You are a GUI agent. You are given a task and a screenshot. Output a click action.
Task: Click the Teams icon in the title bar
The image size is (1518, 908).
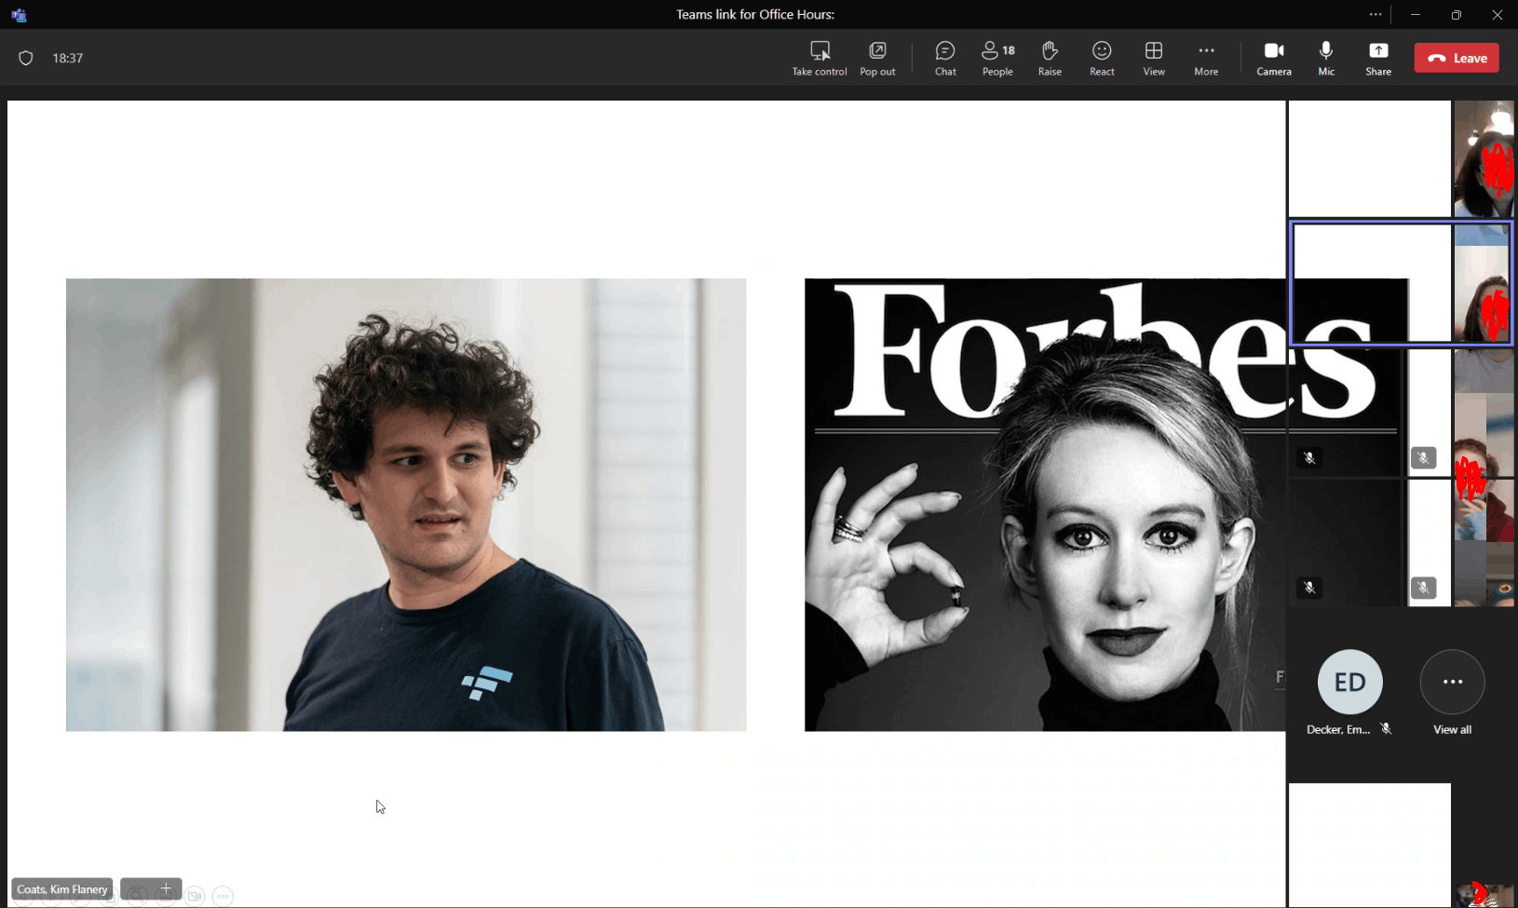click(18, 14)
